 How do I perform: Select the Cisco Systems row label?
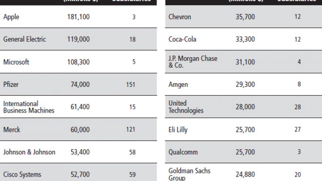point(22,175)
